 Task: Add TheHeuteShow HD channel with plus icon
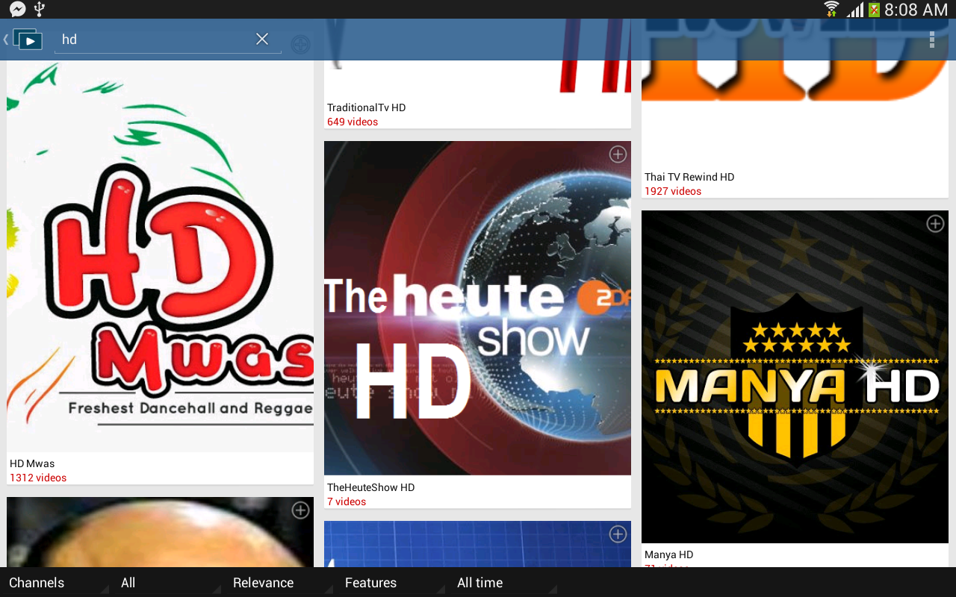[618, 154]
